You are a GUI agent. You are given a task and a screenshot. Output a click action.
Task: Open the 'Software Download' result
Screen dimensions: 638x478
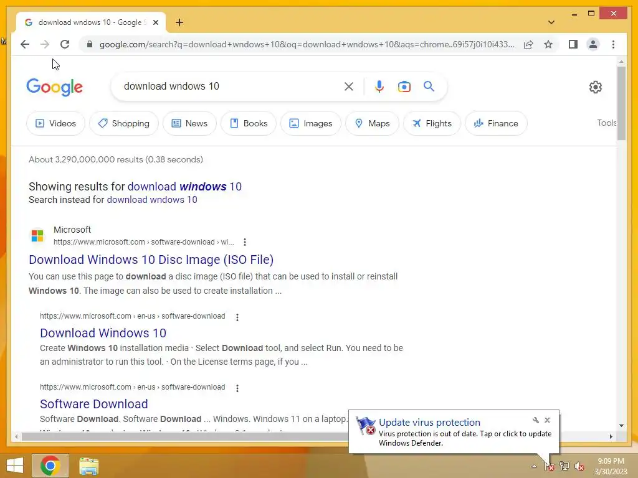(94, 403)
